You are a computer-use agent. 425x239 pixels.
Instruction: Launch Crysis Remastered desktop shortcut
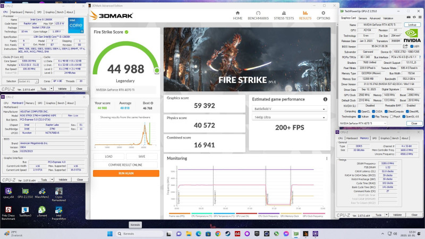click(59, 194)
